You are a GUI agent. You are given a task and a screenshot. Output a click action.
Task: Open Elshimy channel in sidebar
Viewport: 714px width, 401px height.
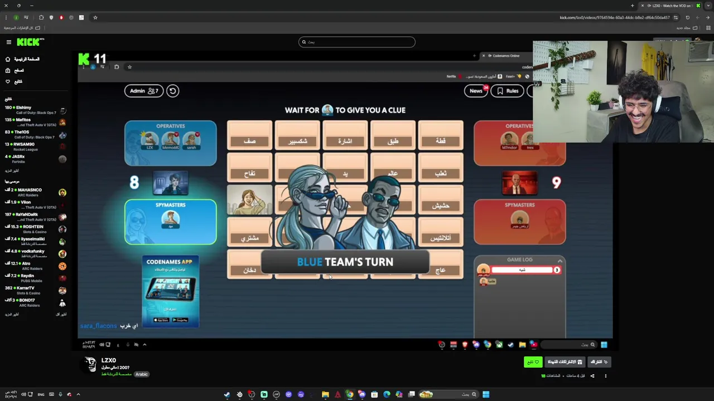[36, 110]
